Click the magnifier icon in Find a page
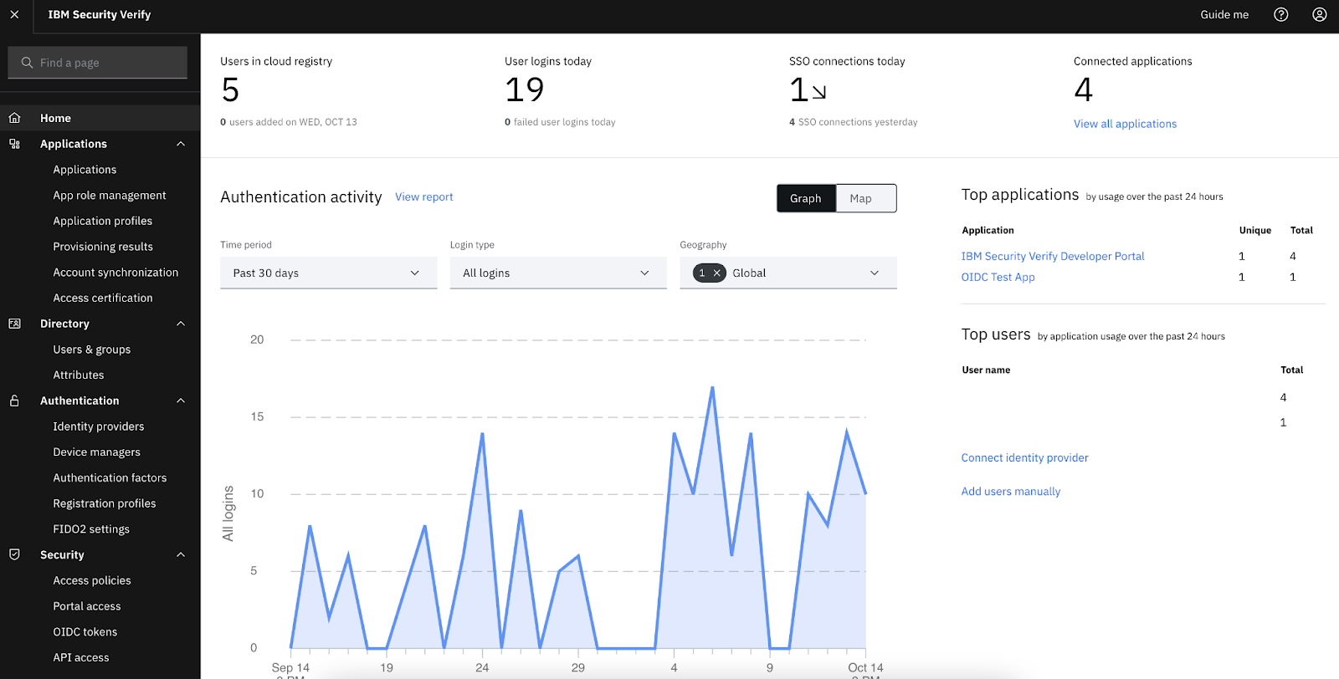The width and height of the screenshot is (1339, 679). (27, 63)
